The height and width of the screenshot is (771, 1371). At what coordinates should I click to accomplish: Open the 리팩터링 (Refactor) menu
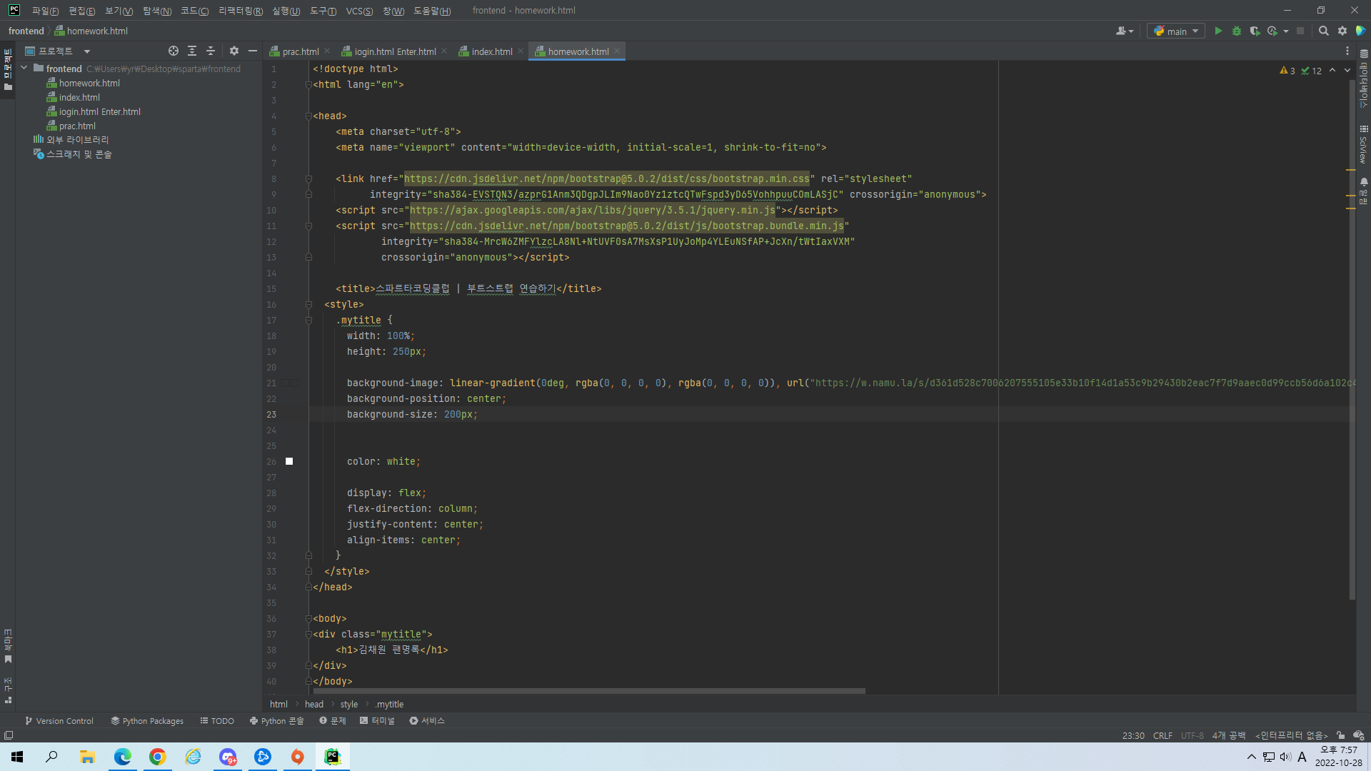coord(241,11)
